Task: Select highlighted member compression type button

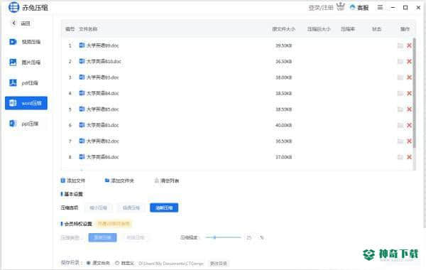Action: (x=102, y=237)
